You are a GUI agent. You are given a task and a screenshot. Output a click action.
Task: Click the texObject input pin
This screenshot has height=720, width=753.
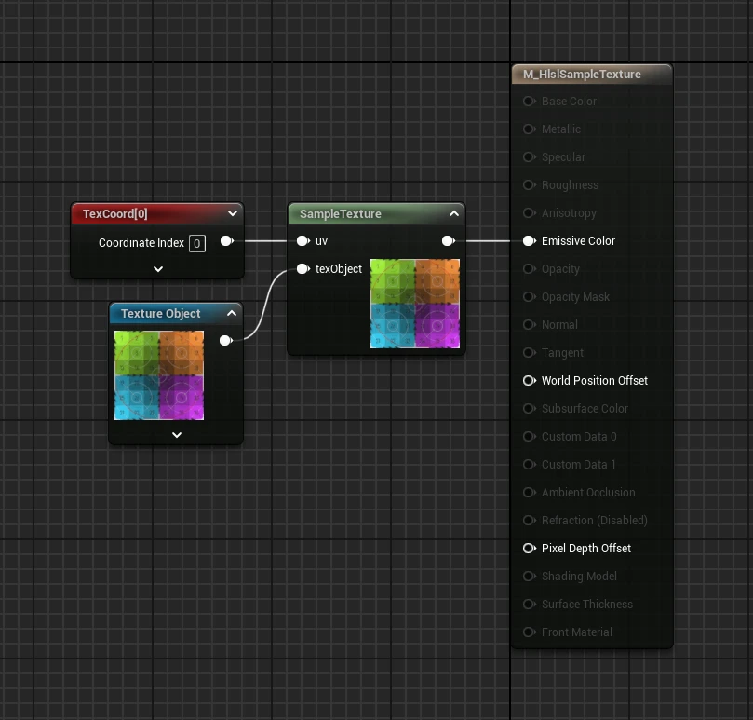303,269
